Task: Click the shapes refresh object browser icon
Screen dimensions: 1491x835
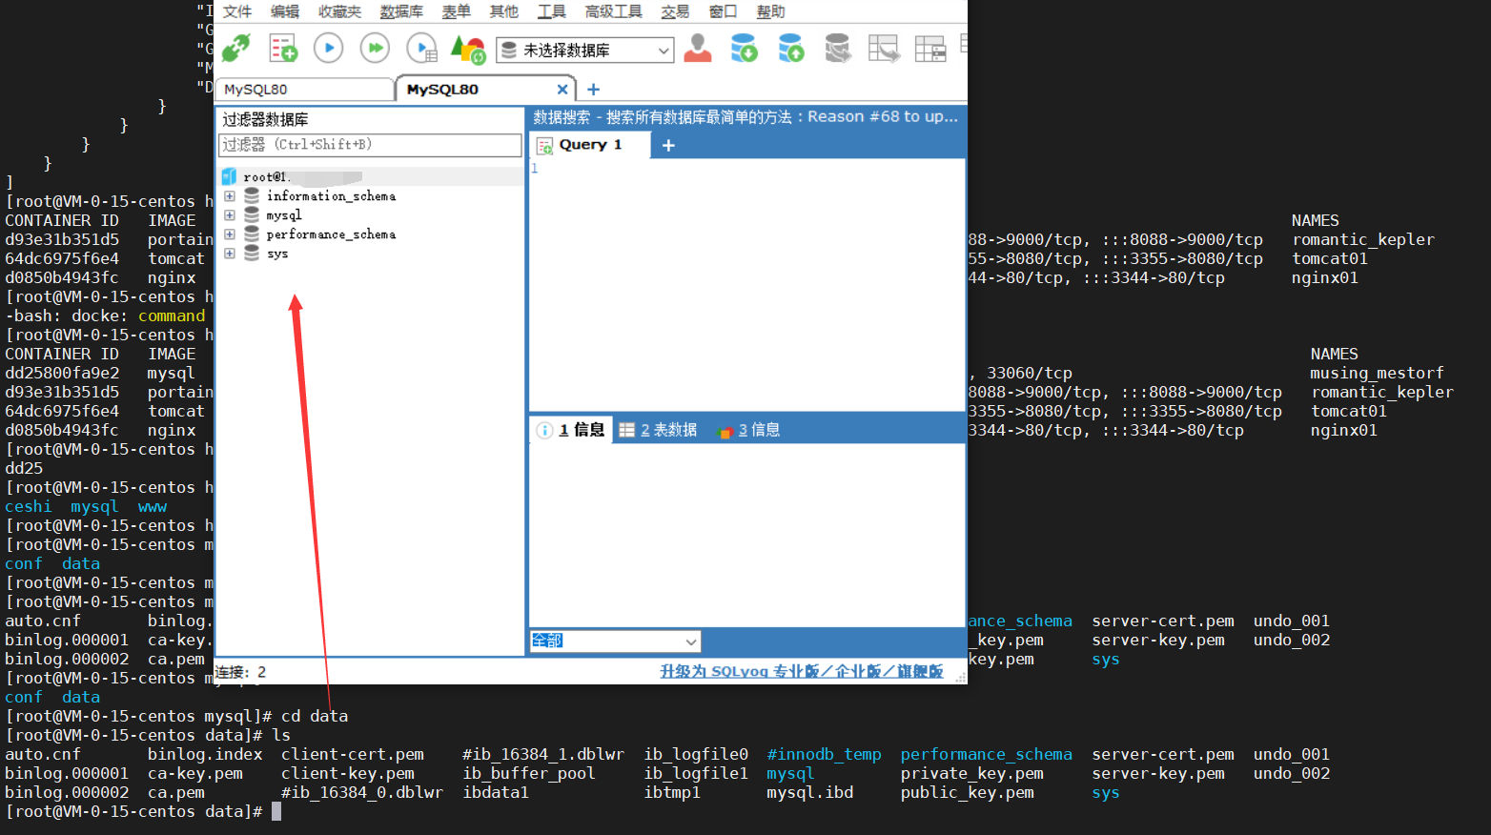Action: [468, 48]
